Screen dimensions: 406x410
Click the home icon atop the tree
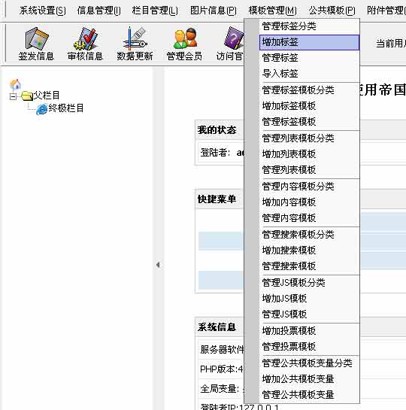point(15,84)
